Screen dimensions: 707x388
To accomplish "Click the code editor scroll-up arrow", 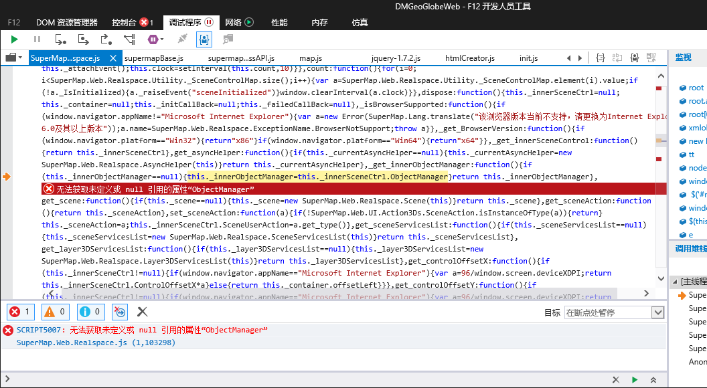I will click(661, 76).
